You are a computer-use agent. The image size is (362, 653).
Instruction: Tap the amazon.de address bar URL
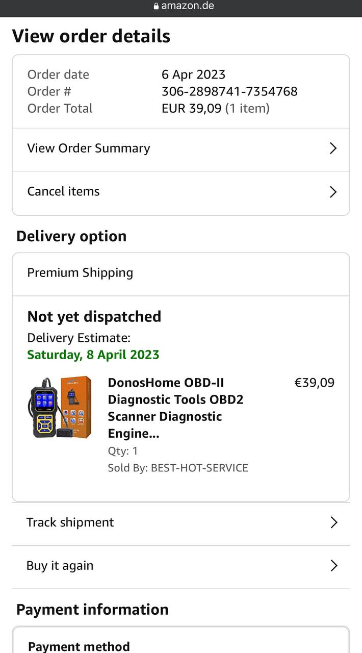(187, 6)
